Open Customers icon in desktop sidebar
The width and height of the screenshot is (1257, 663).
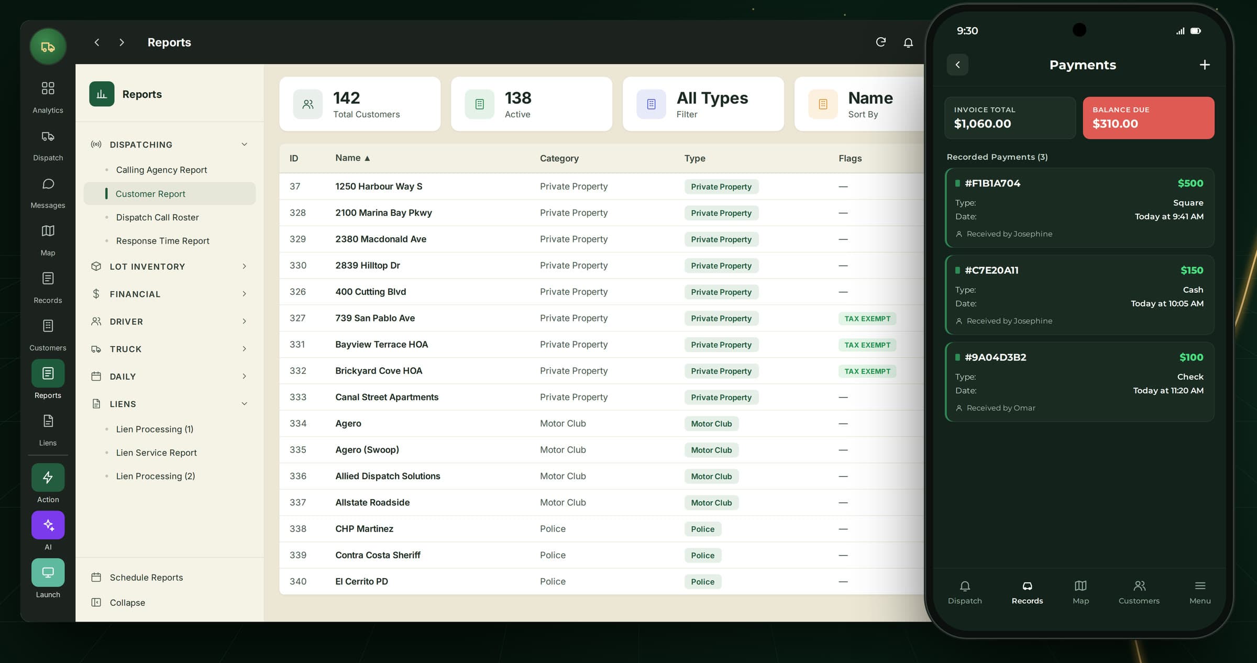coord(48,335)
